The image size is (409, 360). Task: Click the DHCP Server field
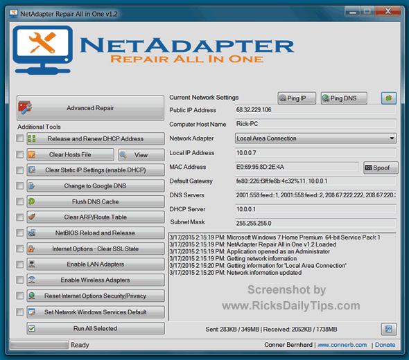click(315, 209)
